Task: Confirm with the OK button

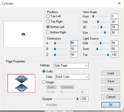Action: point(111,105)
